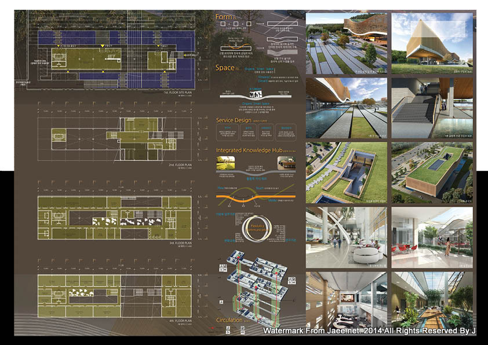Viewport: 488px width, 345px height.
Task: Click the Form heading
Action: (224, 17)
